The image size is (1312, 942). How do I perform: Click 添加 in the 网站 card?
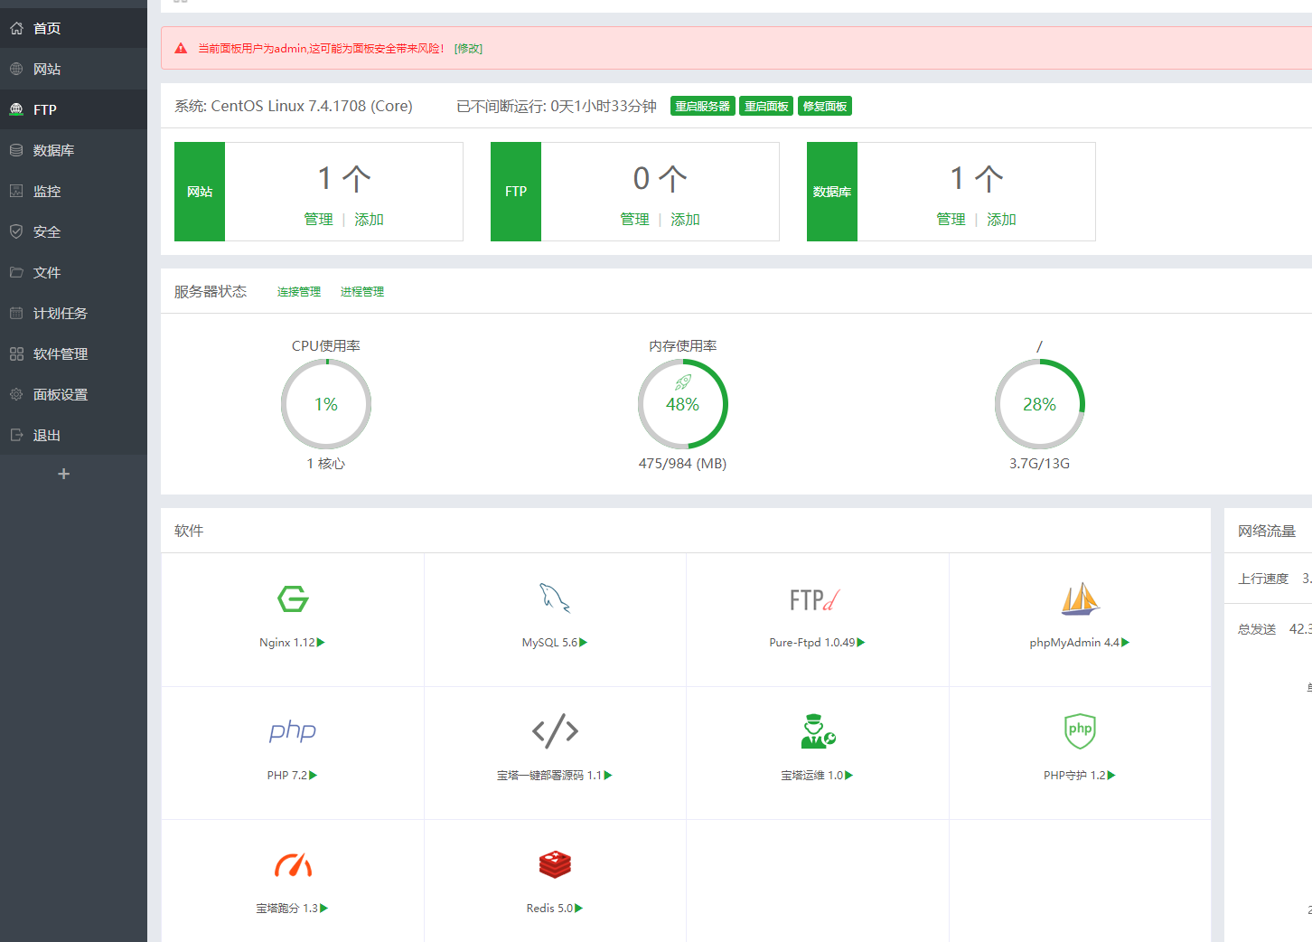point(369,220)
